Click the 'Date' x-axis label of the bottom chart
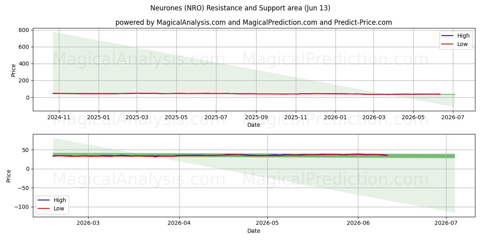The height and width of the screenshot is (240, 481). point(254,231)
